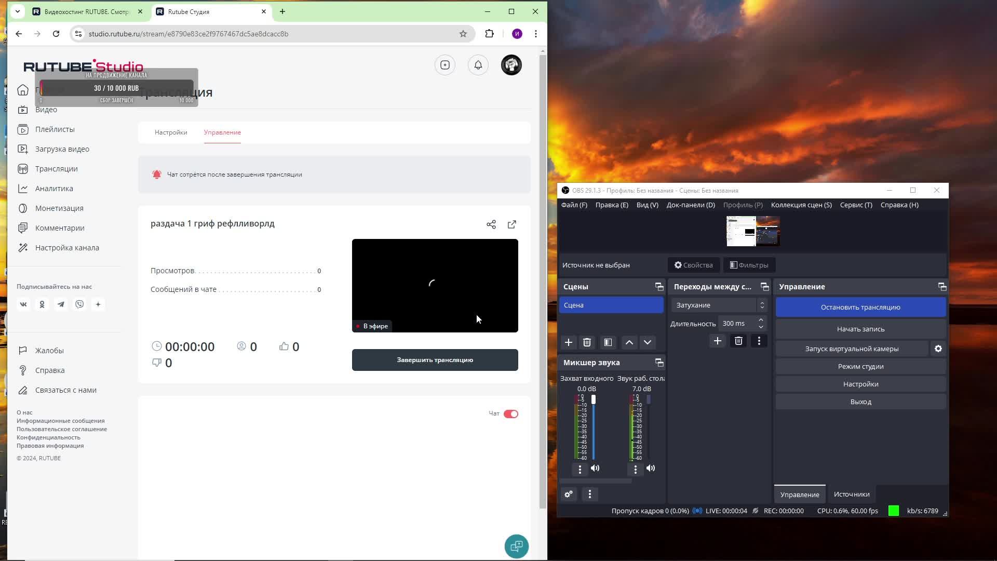Click the stream video preview player
The image size is (997, 561).
click(x=435, y=286)
